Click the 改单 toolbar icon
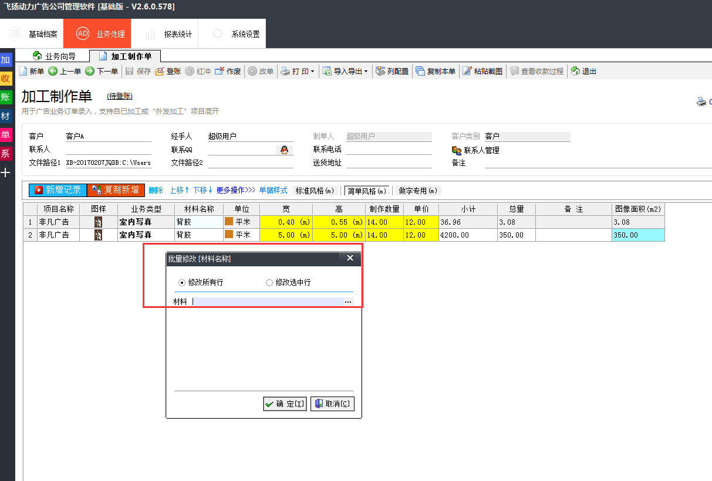Image resolution: width=712 pixels, height=481 pixels. [252, 72]
